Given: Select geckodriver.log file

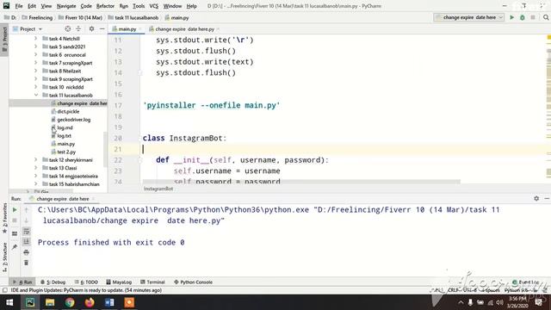Looking at the screenshot, I should (74, 120).
